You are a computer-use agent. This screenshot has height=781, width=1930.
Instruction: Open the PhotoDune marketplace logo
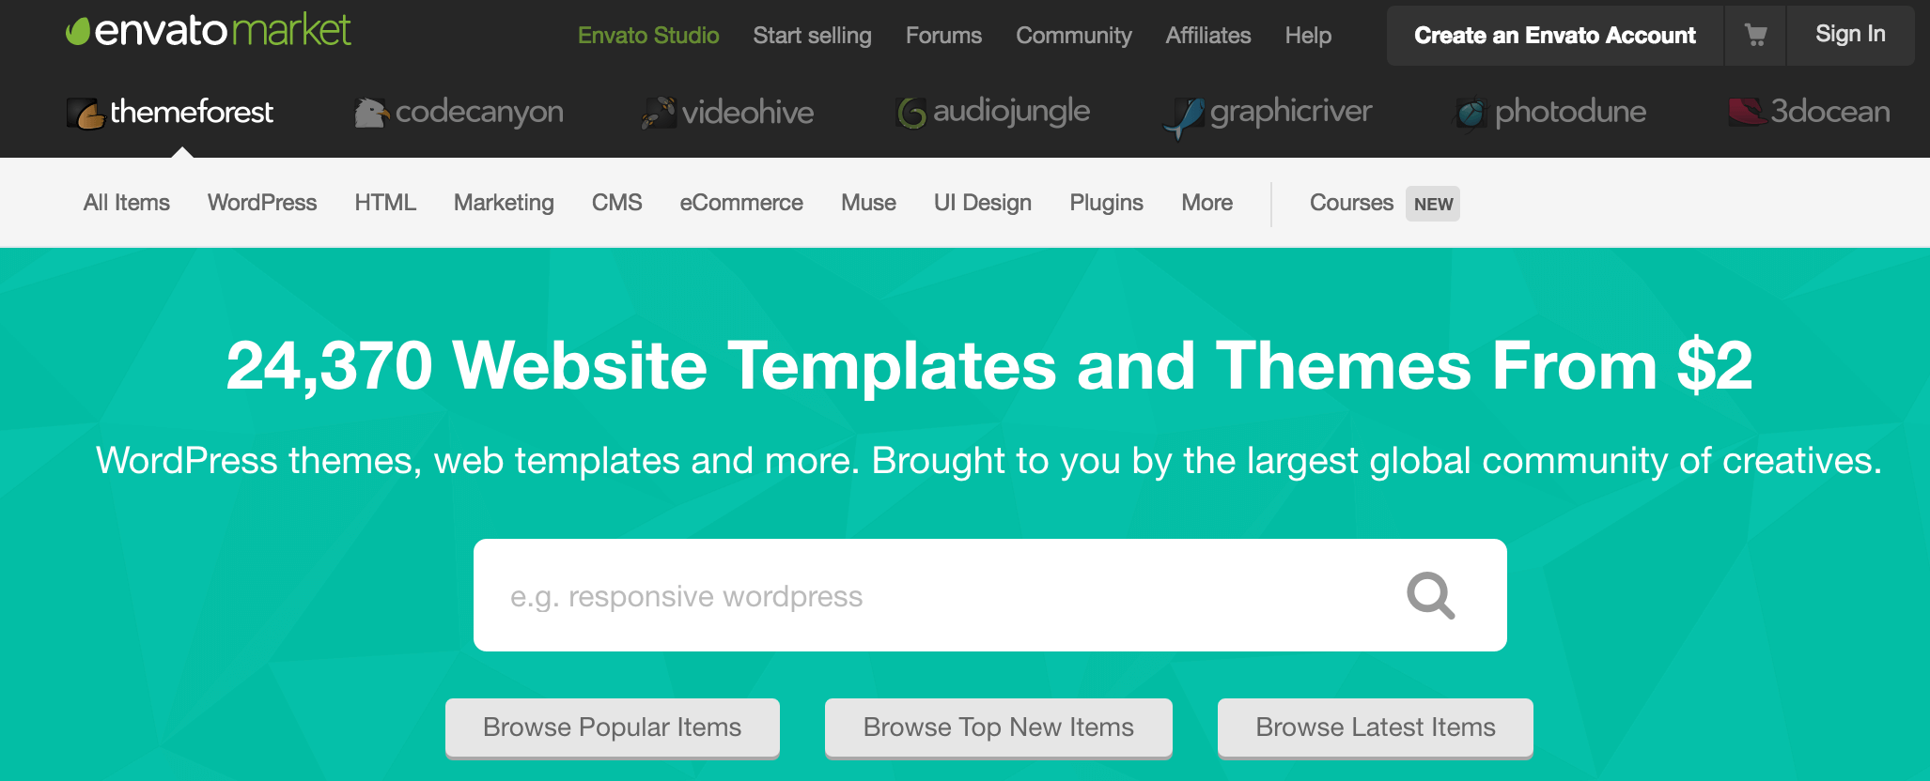(x=1550, y=113)
